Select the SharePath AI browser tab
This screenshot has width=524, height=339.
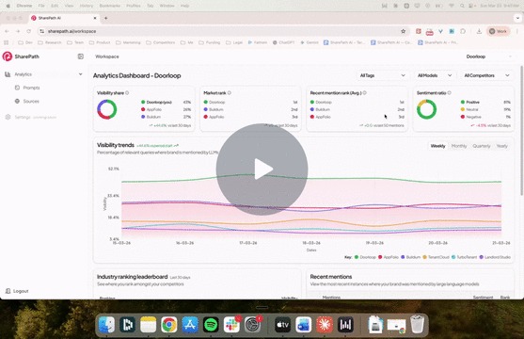[x=63, y=18]
